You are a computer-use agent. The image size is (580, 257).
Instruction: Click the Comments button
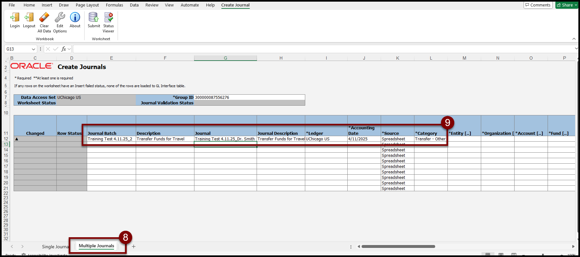point(538,5)
